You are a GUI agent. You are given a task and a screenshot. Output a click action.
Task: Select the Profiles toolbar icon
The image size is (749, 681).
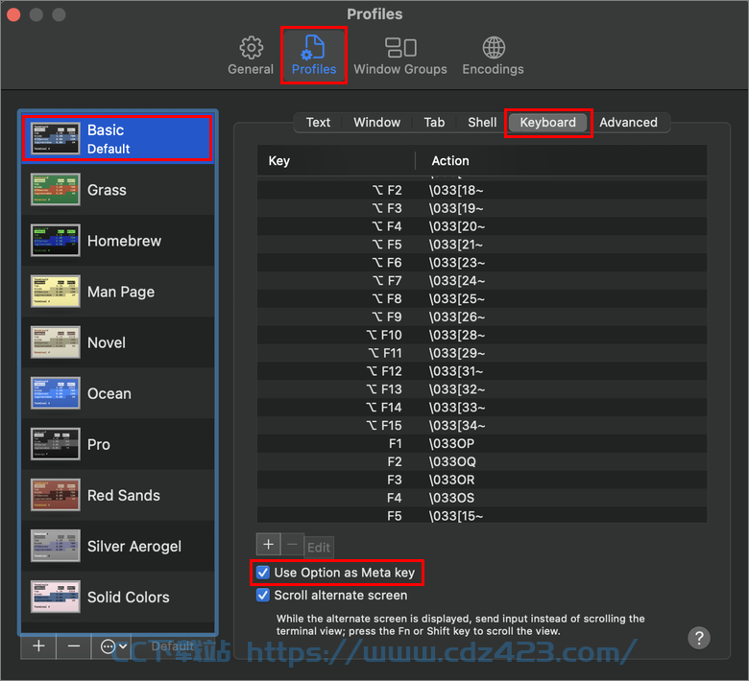[x=314, y=56]
